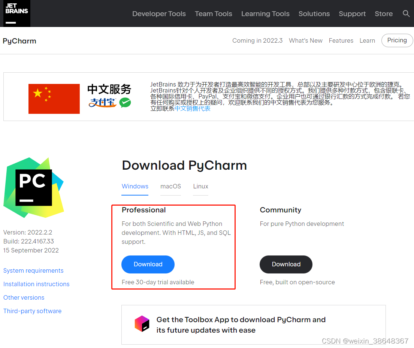Image resolution: width=414 pixels, height=348 pixels.
Task: Open System requirements link
Action: click(33, 270)
